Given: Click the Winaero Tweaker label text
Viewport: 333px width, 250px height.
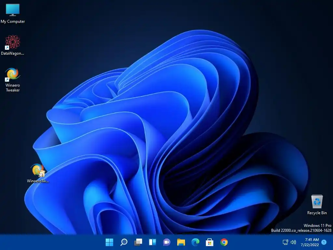Looking at the screenshot, I should (13, 88).
